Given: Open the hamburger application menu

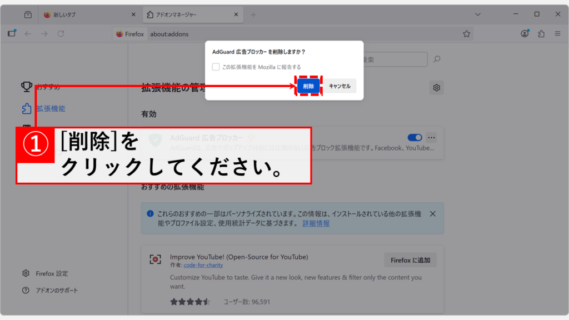Looking at the screenshot, I should tap(557, 34).
